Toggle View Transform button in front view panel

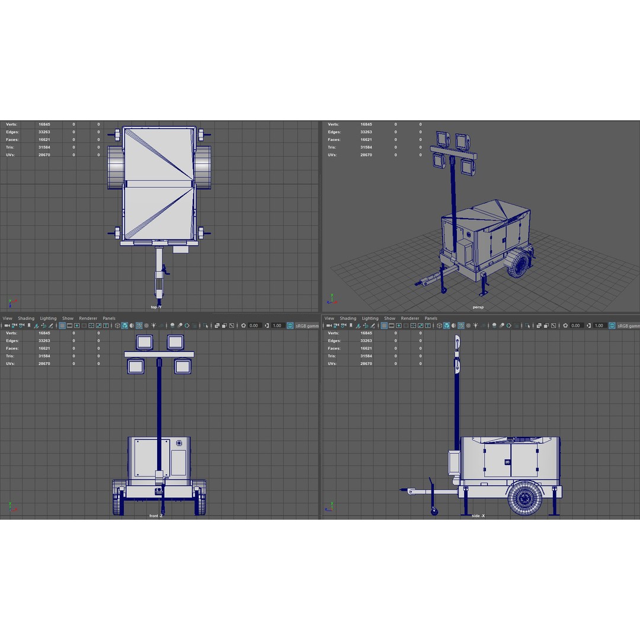pyautogui.click(x=290, y=325)
